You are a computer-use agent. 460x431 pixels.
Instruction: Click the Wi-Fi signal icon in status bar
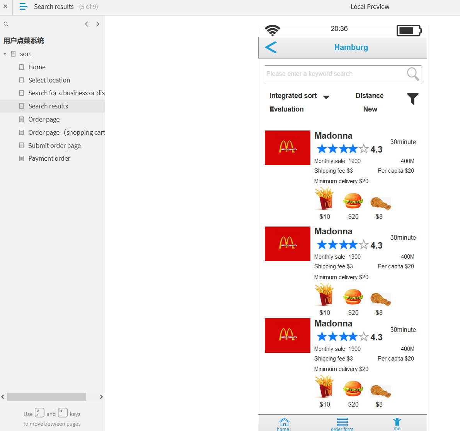(x=273, y=31)
